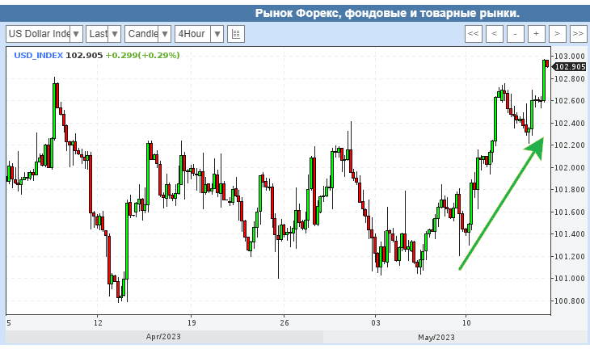590x349 pixels.
Task: Jump to latest data with >> button
Action: pos(578,34)
